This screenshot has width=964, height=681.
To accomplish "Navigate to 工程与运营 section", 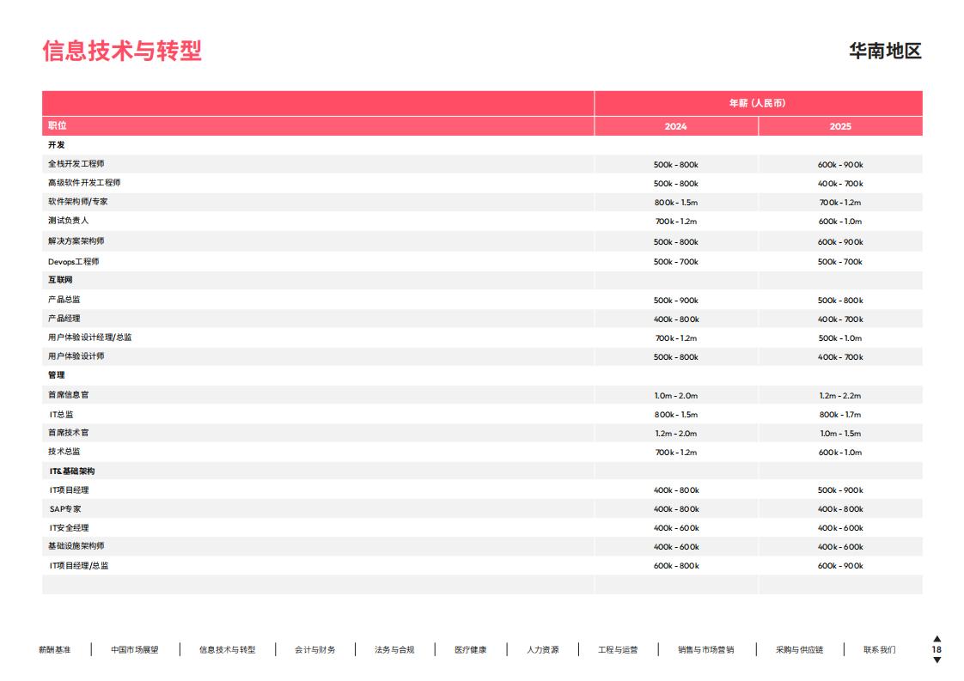I will coord(618,649).
